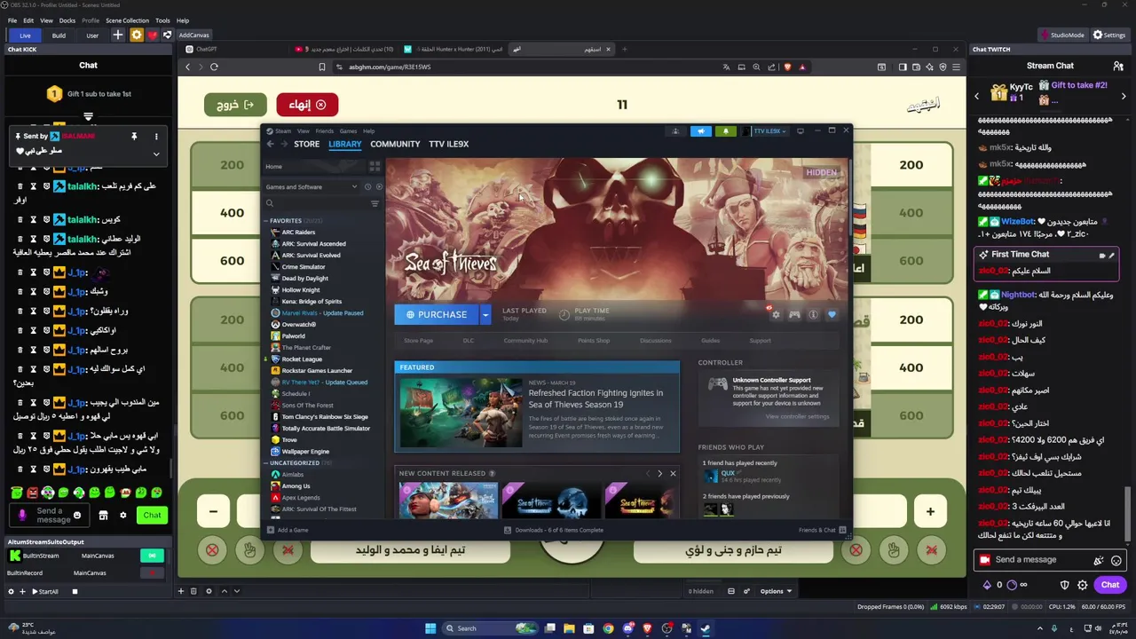Viewport: 1136px width, 639px height.
Task: Switch to Build tab in OBS
Action: (x=59, y=35)
